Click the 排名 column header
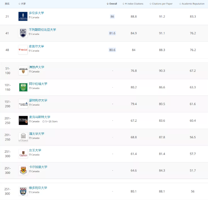 (x=7, y=4)
